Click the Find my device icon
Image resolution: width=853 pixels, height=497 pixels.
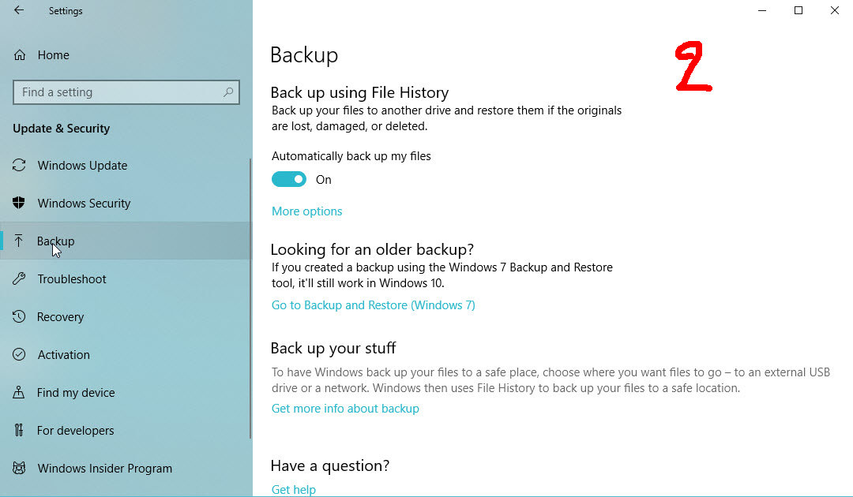coord(20,393)
